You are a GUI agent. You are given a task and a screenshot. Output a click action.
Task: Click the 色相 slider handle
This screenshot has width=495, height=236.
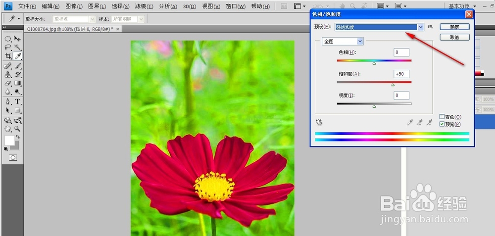point(374,63)
